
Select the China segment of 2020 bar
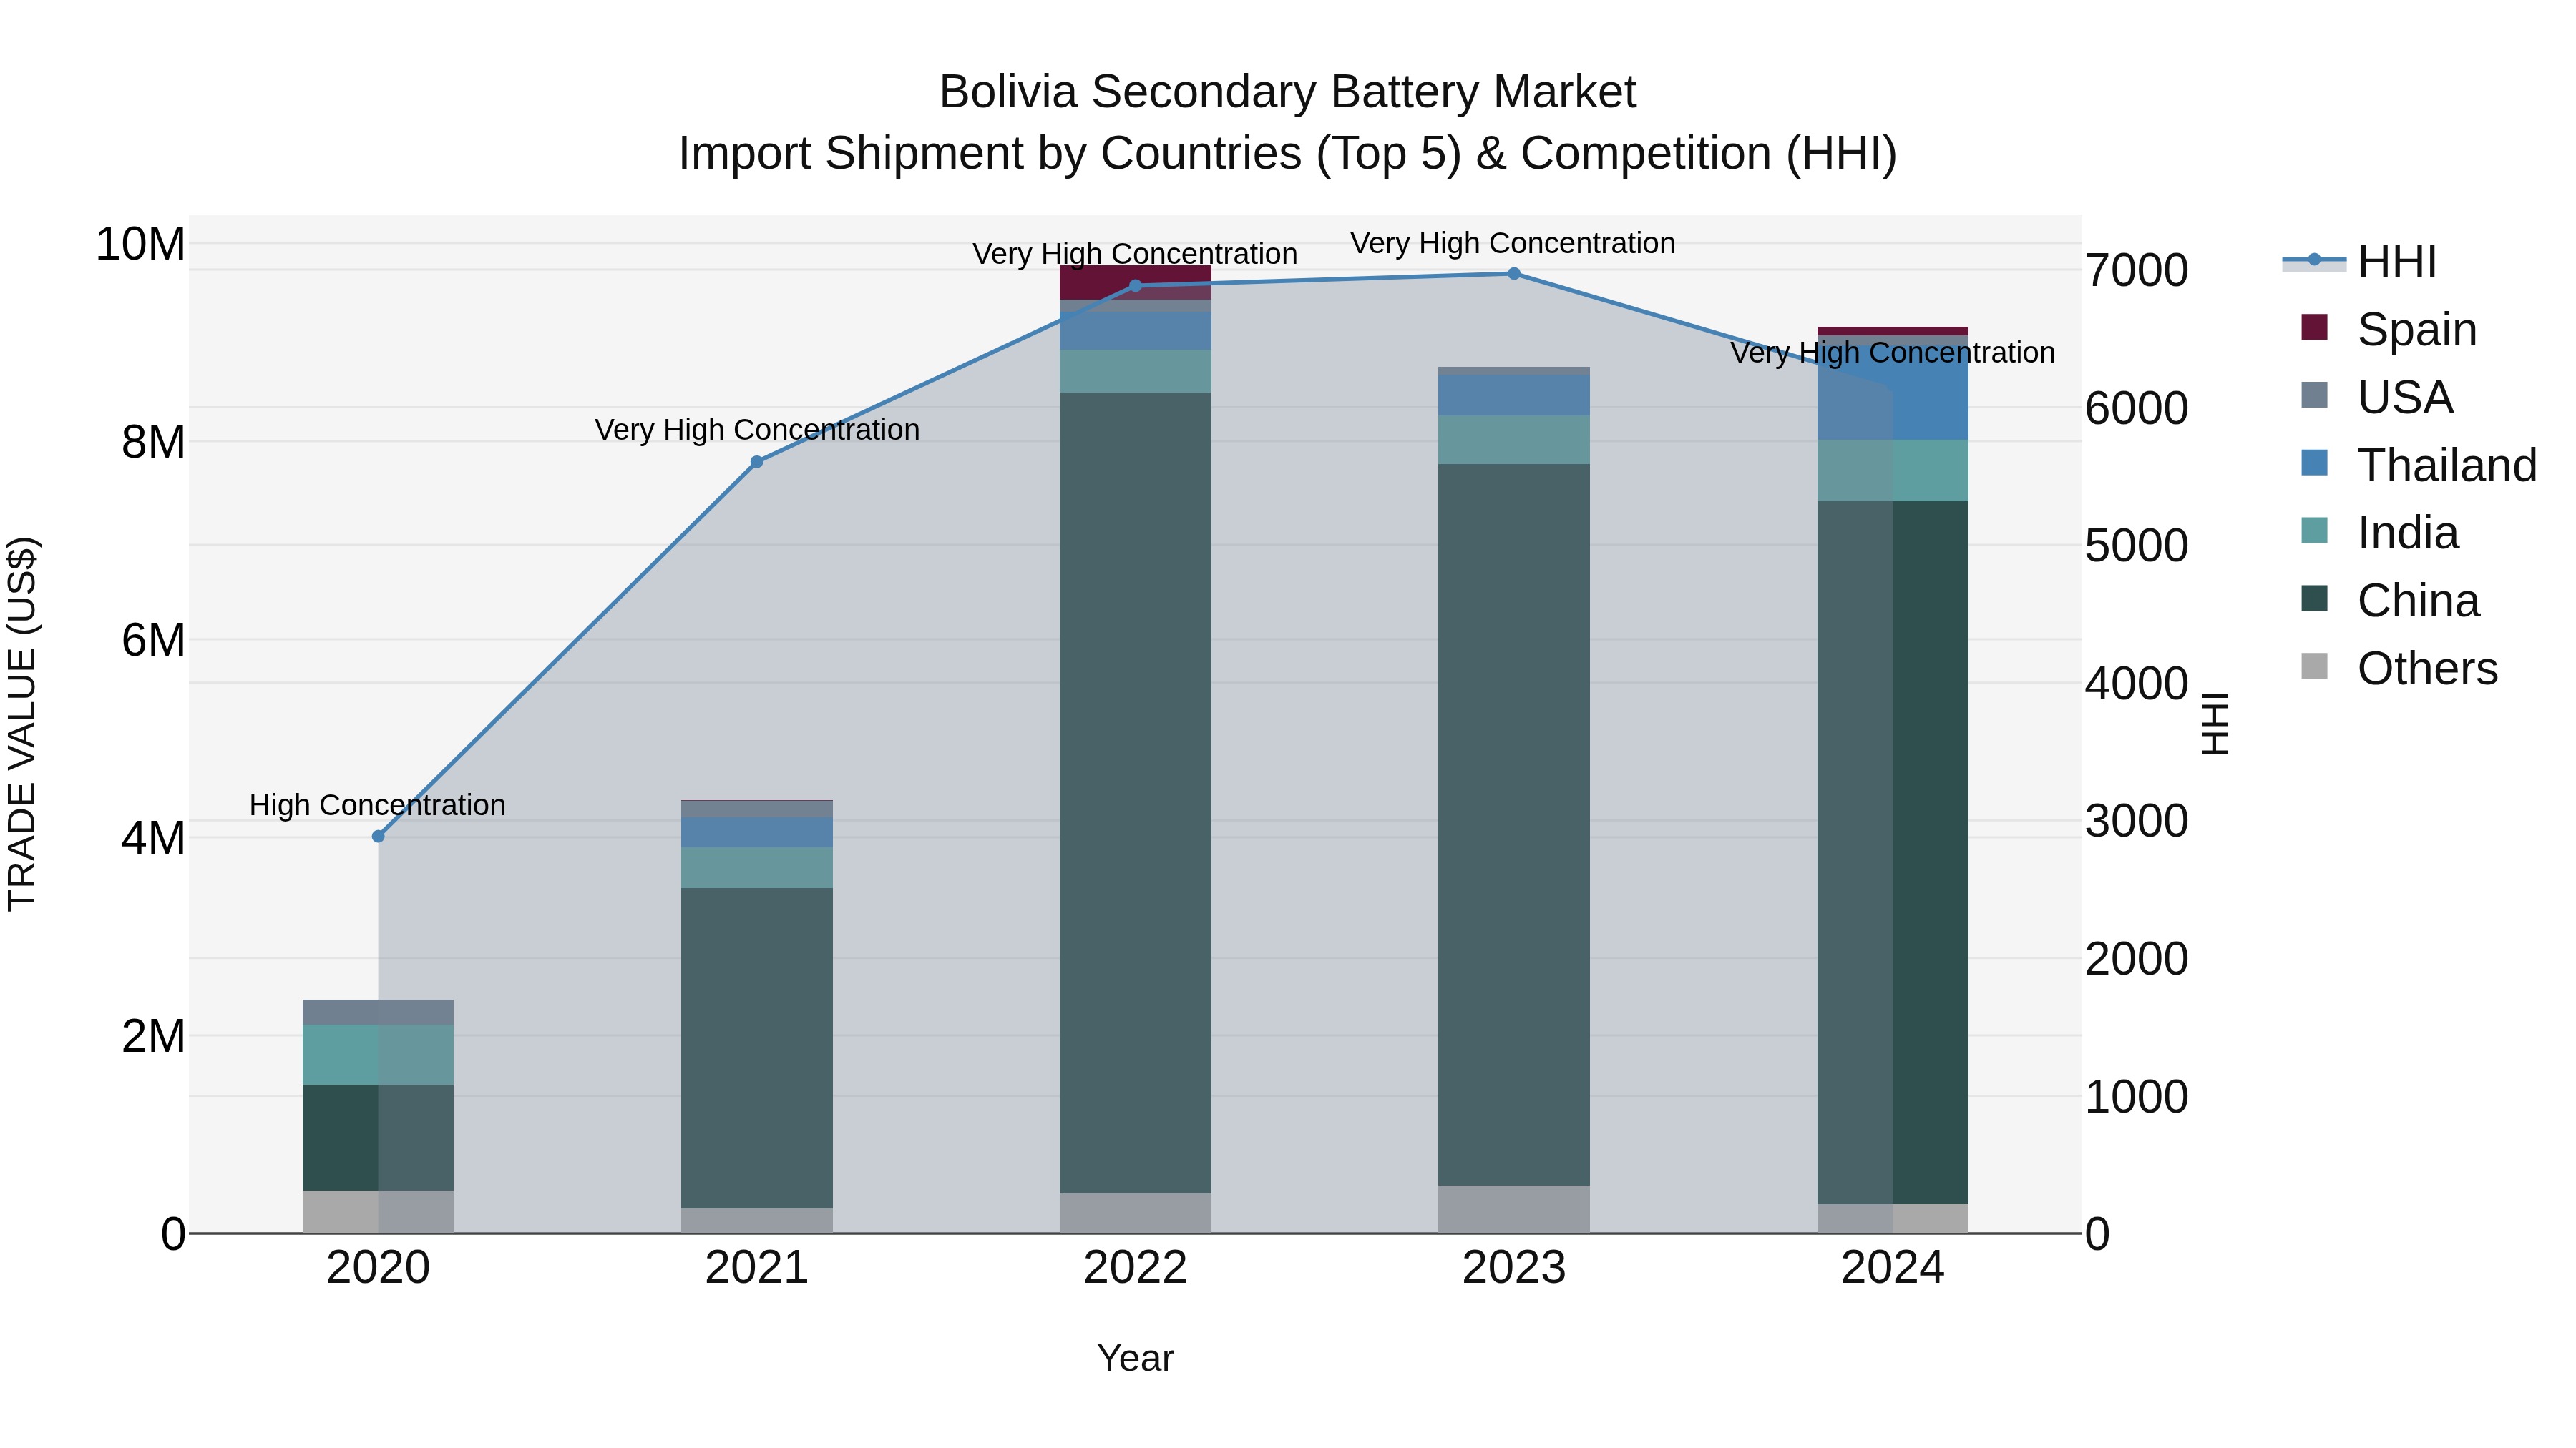click(378, 1137)
